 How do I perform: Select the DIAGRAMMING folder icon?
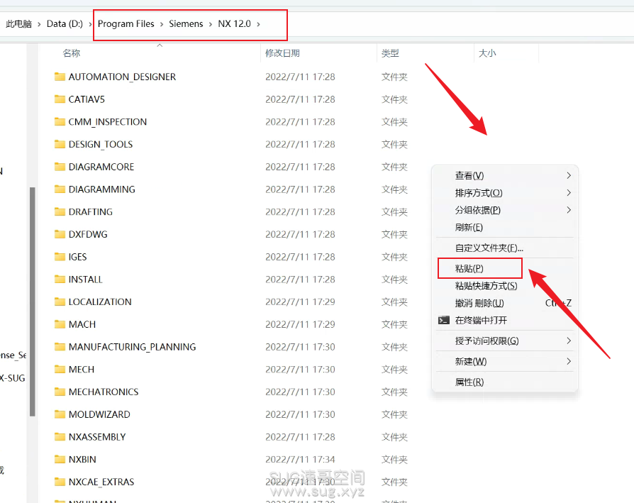click(x=60, y=189)
